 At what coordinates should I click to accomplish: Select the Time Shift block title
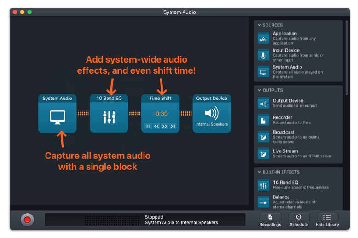160,98
